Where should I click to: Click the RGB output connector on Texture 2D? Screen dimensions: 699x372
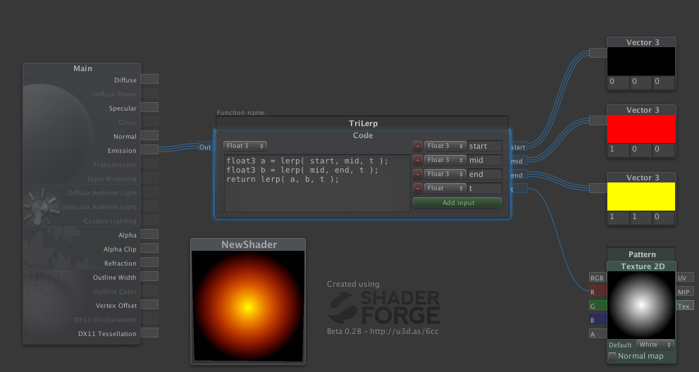[x=597, y=278]
